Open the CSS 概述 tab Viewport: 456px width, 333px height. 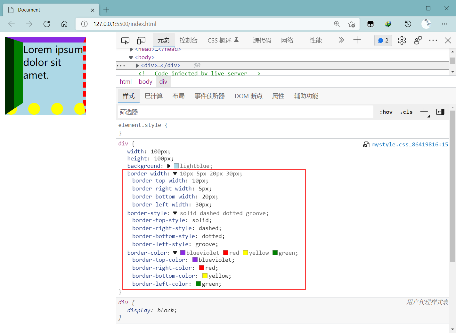click(223, 40)
